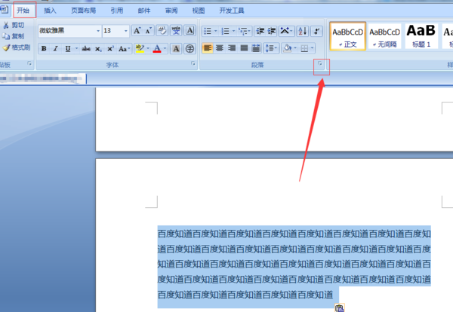The image size is (453, 312).
Task: Click the enclosed character 字 icon
Action: pos(190,48)
